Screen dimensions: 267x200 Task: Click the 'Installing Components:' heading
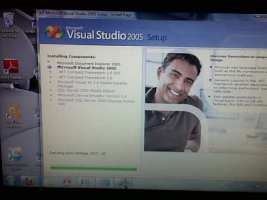coord(72,56)
